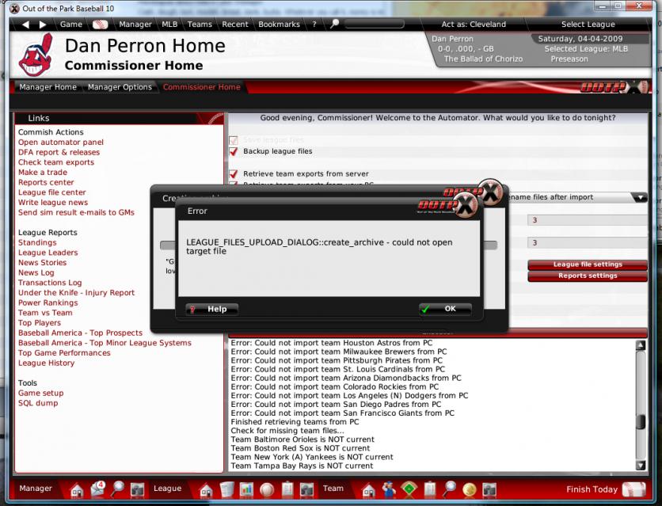Click the back arrow in the navigation bar

(25, 25)
